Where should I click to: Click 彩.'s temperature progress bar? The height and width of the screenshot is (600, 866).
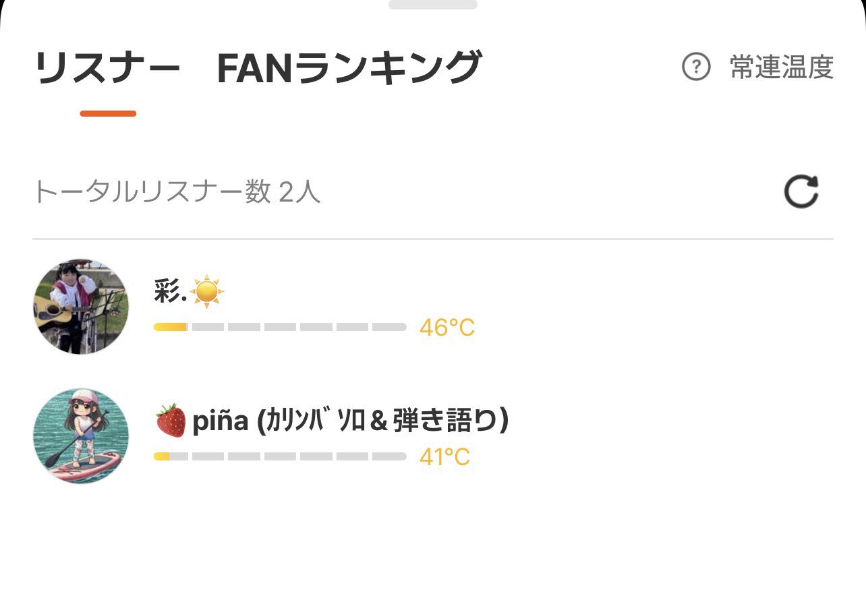(280, 327)
